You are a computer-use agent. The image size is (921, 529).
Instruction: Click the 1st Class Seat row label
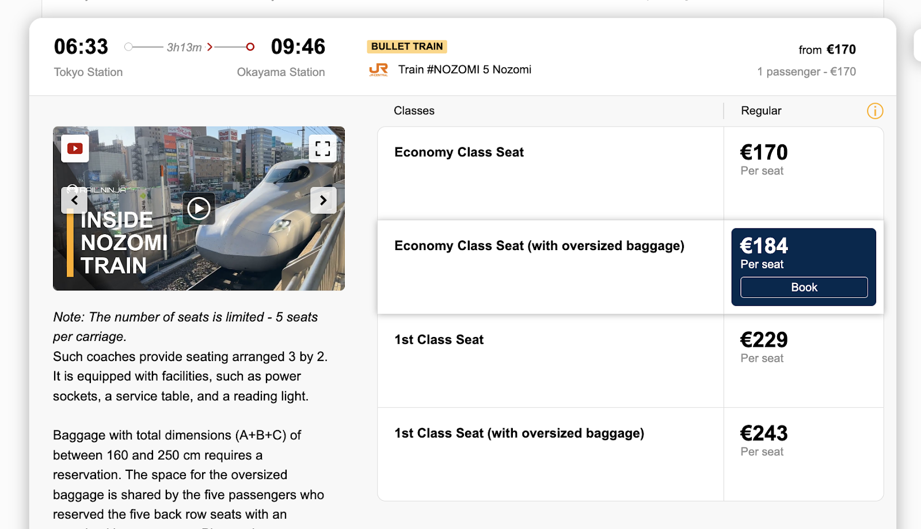[439, 340]
